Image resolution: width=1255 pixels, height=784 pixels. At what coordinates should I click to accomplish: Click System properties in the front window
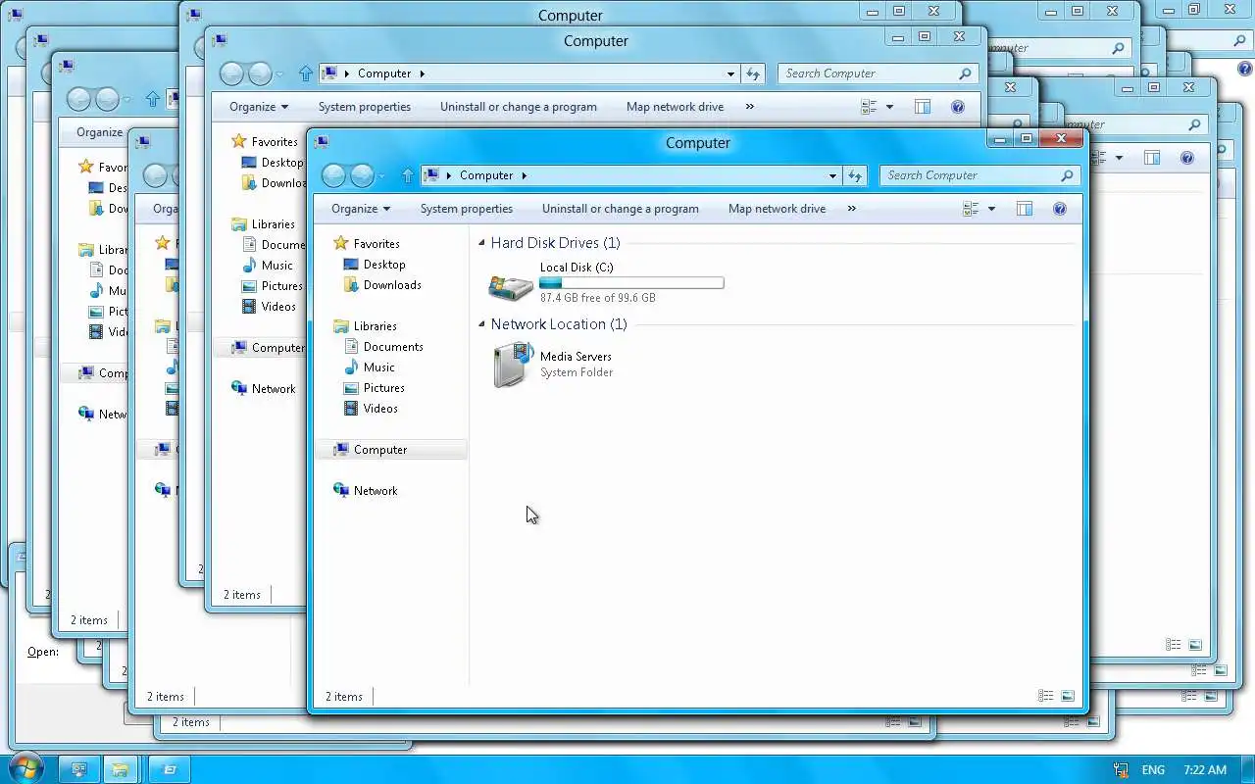467,209
